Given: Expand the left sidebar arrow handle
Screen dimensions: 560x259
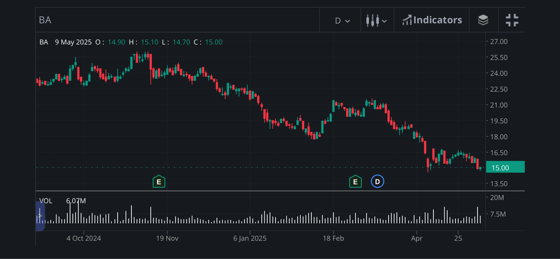Looking at the screenshot, I should point(40,216).
